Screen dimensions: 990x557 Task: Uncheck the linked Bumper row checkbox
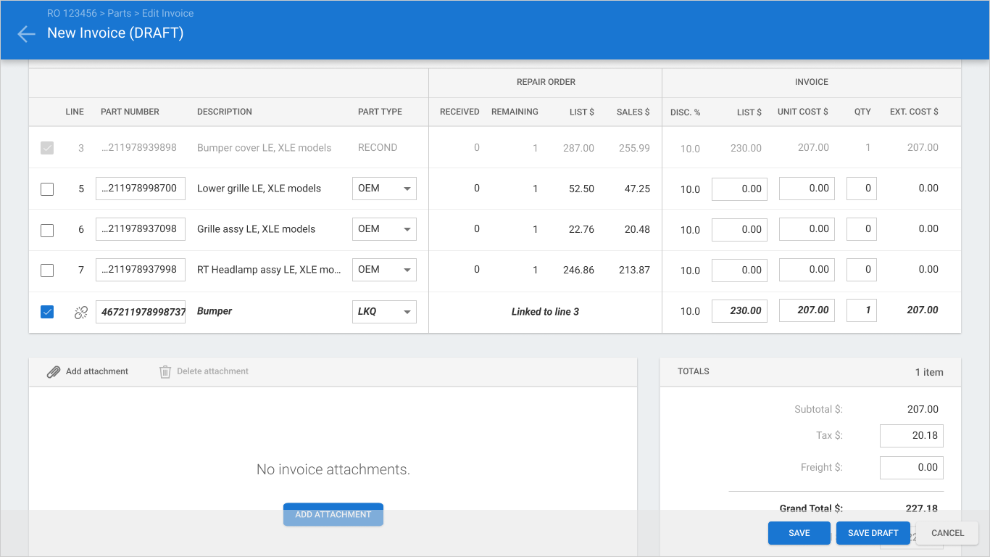click(47, 312)
